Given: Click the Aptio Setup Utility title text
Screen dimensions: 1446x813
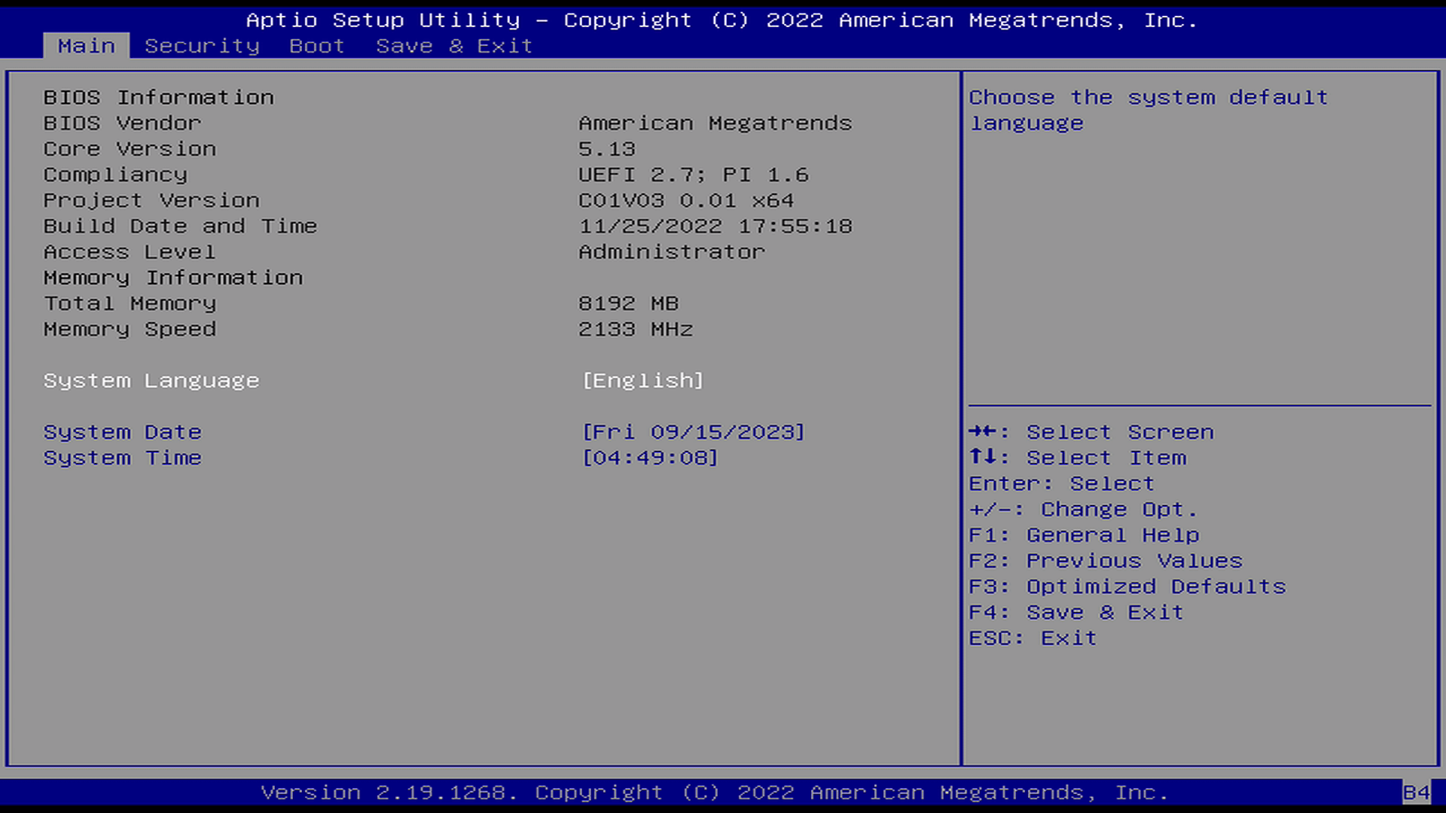Looking at the screenshot, I should [x=722, y=20].
